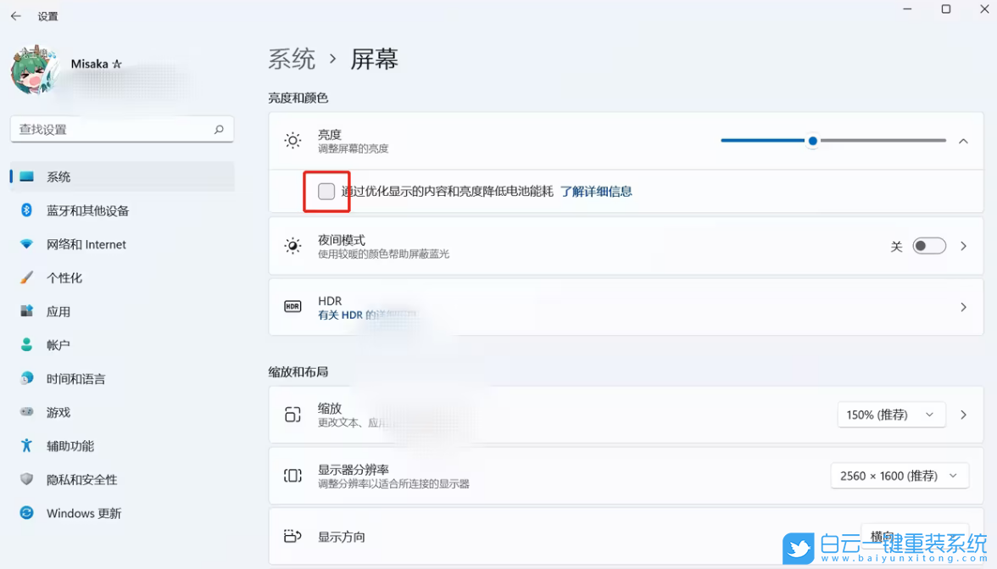Viewport: 997px width, 569px height.
Task: Open the 显示器分辨率 resolution dropdown
Action: pyautogui.click(x=900, y=476)
